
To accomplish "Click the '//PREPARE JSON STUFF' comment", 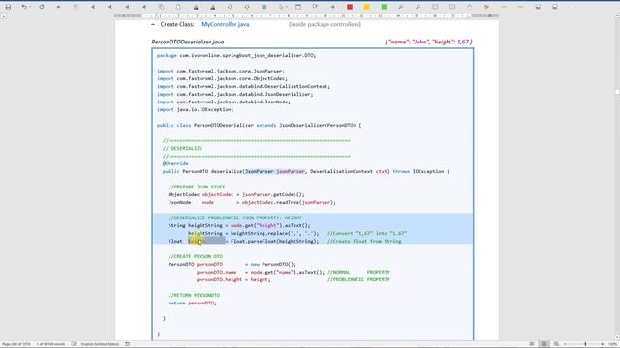I will click(197, 187).
